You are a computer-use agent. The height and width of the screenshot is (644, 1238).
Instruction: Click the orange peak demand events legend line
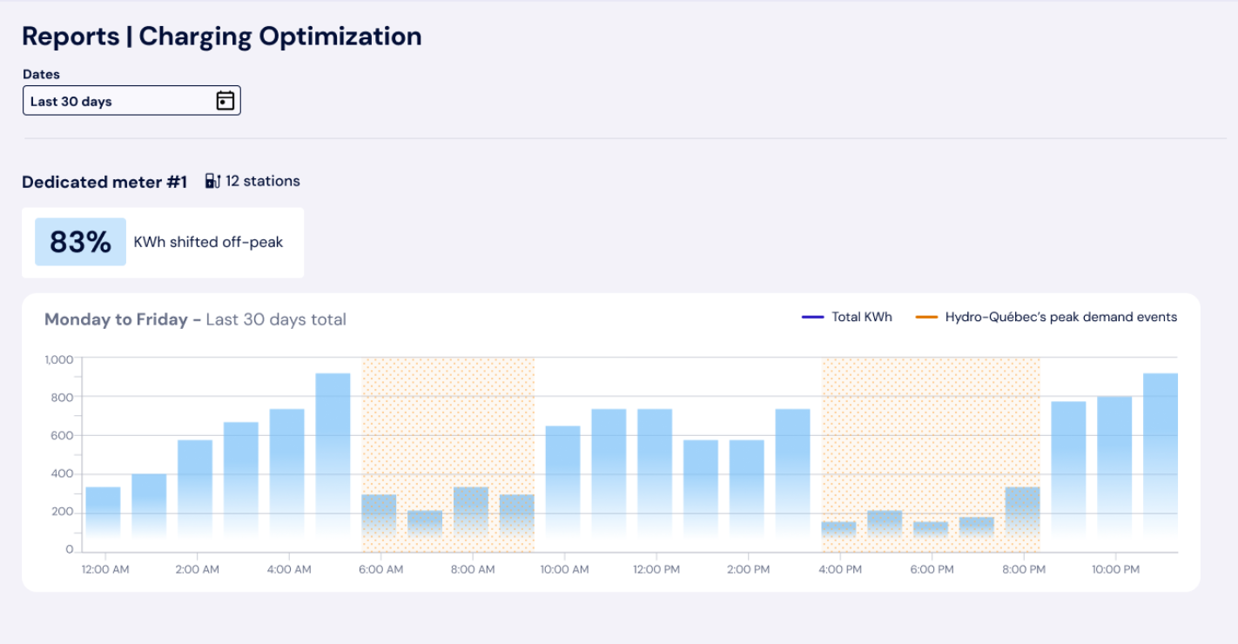click(926, 318)
